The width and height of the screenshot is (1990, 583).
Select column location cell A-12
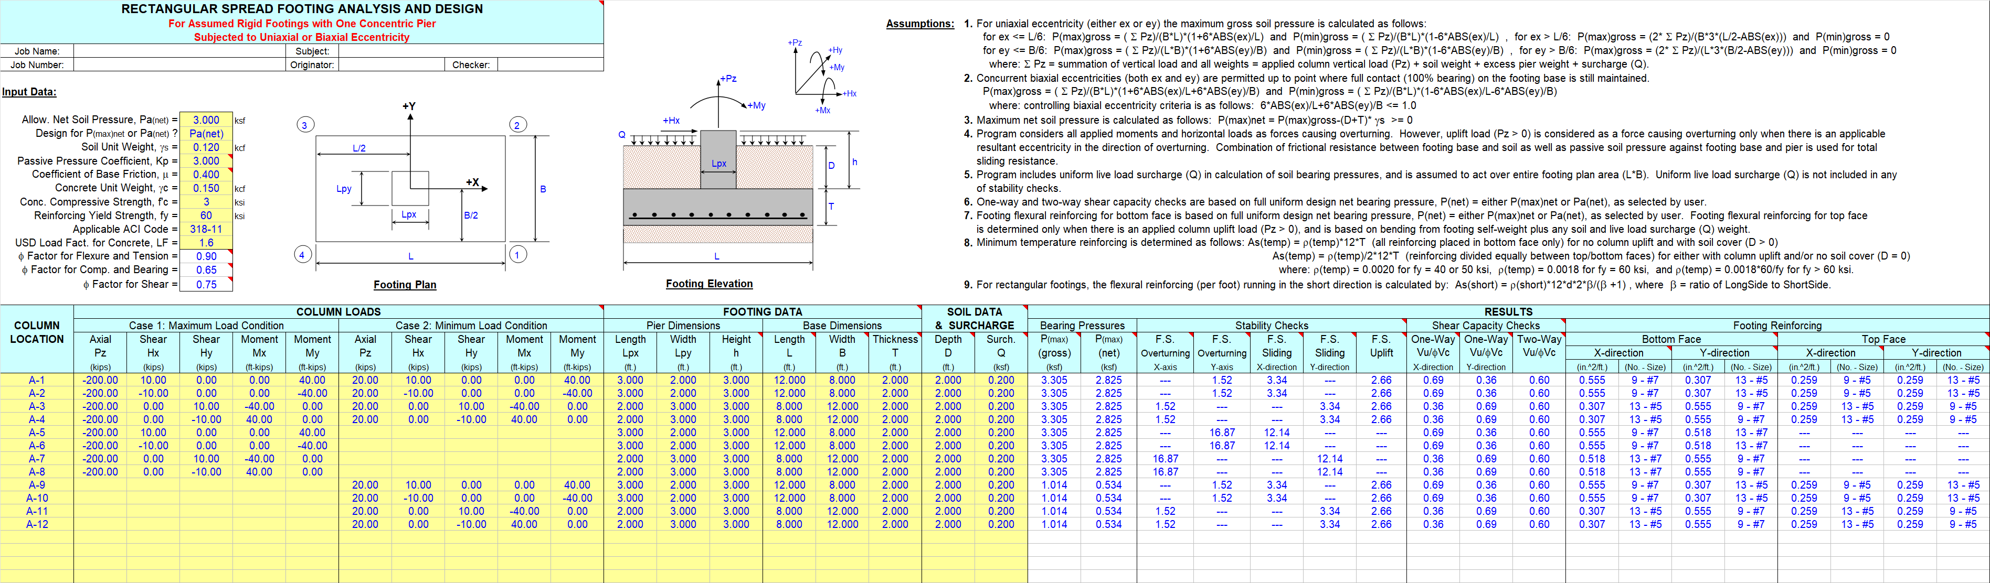pyautogui.click(x=37, y=524)
